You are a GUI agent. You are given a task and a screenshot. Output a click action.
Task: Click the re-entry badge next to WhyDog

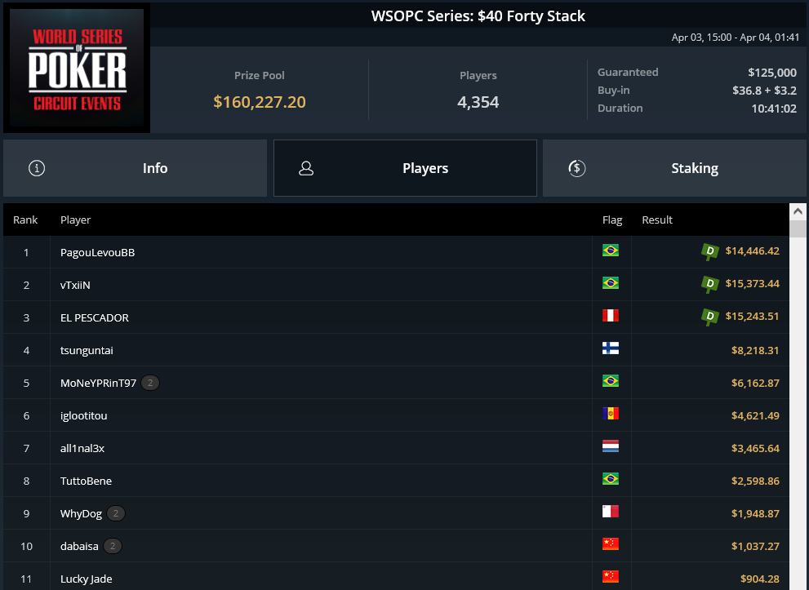coord(116,513)
